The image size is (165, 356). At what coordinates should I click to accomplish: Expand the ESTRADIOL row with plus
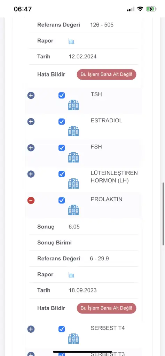point(31,122)
